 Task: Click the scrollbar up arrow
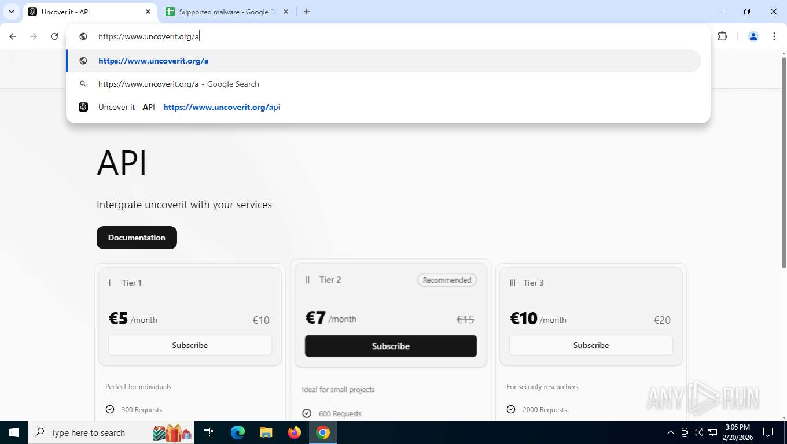point(784,54)
